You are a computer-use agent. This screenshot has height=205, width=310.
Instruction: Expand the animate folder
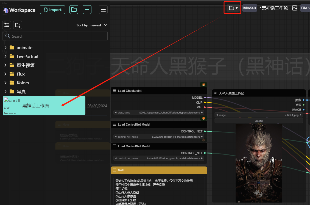(5, 48)
